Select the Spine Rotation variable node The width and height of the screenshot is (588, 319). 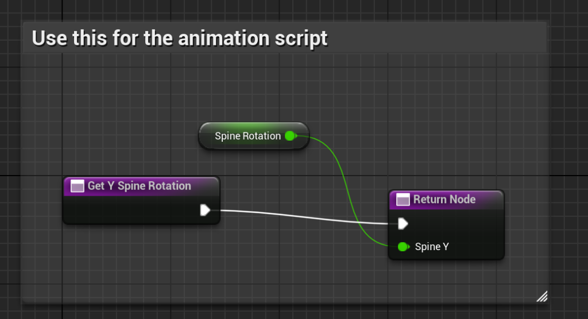click(x=247, y=136)
